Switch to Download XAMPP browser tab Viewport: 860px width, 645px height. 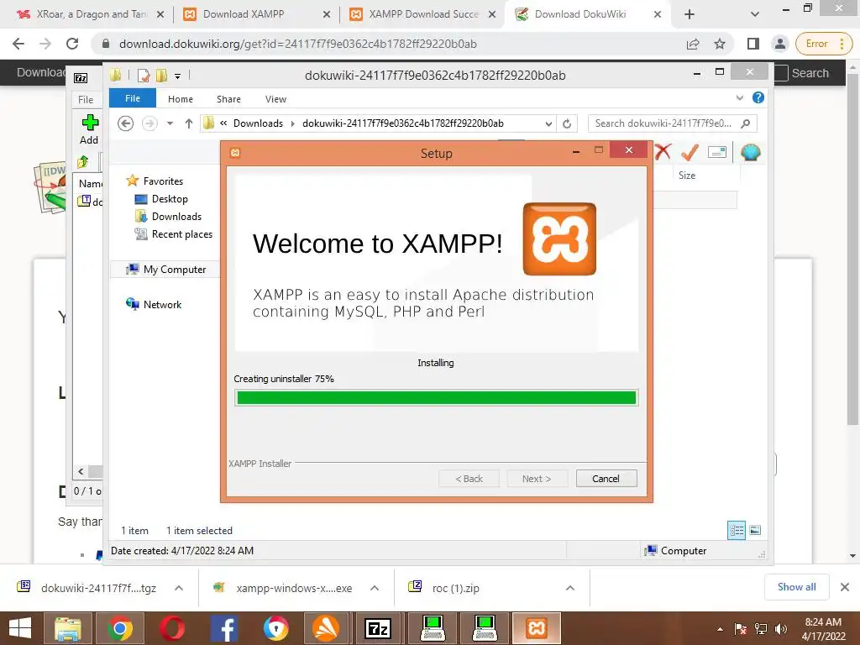tap(256, 14)
